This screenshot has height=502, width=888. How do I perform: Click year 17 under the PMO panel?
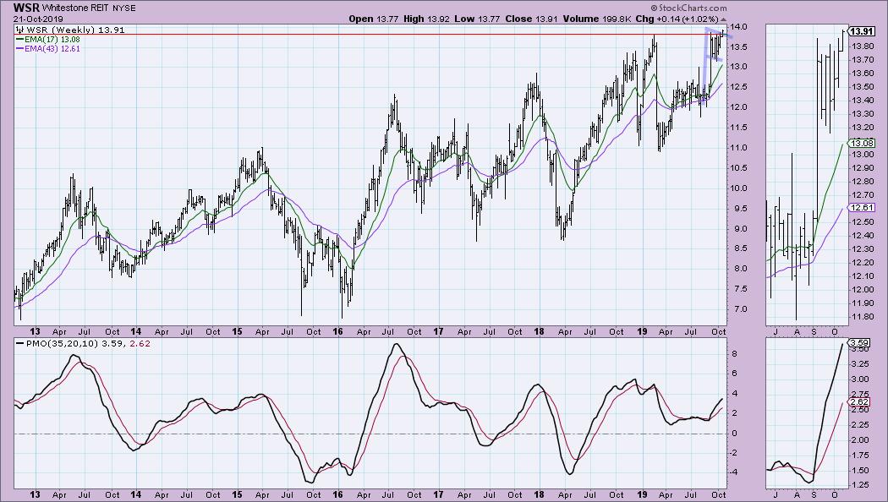(x=438, y=494)
